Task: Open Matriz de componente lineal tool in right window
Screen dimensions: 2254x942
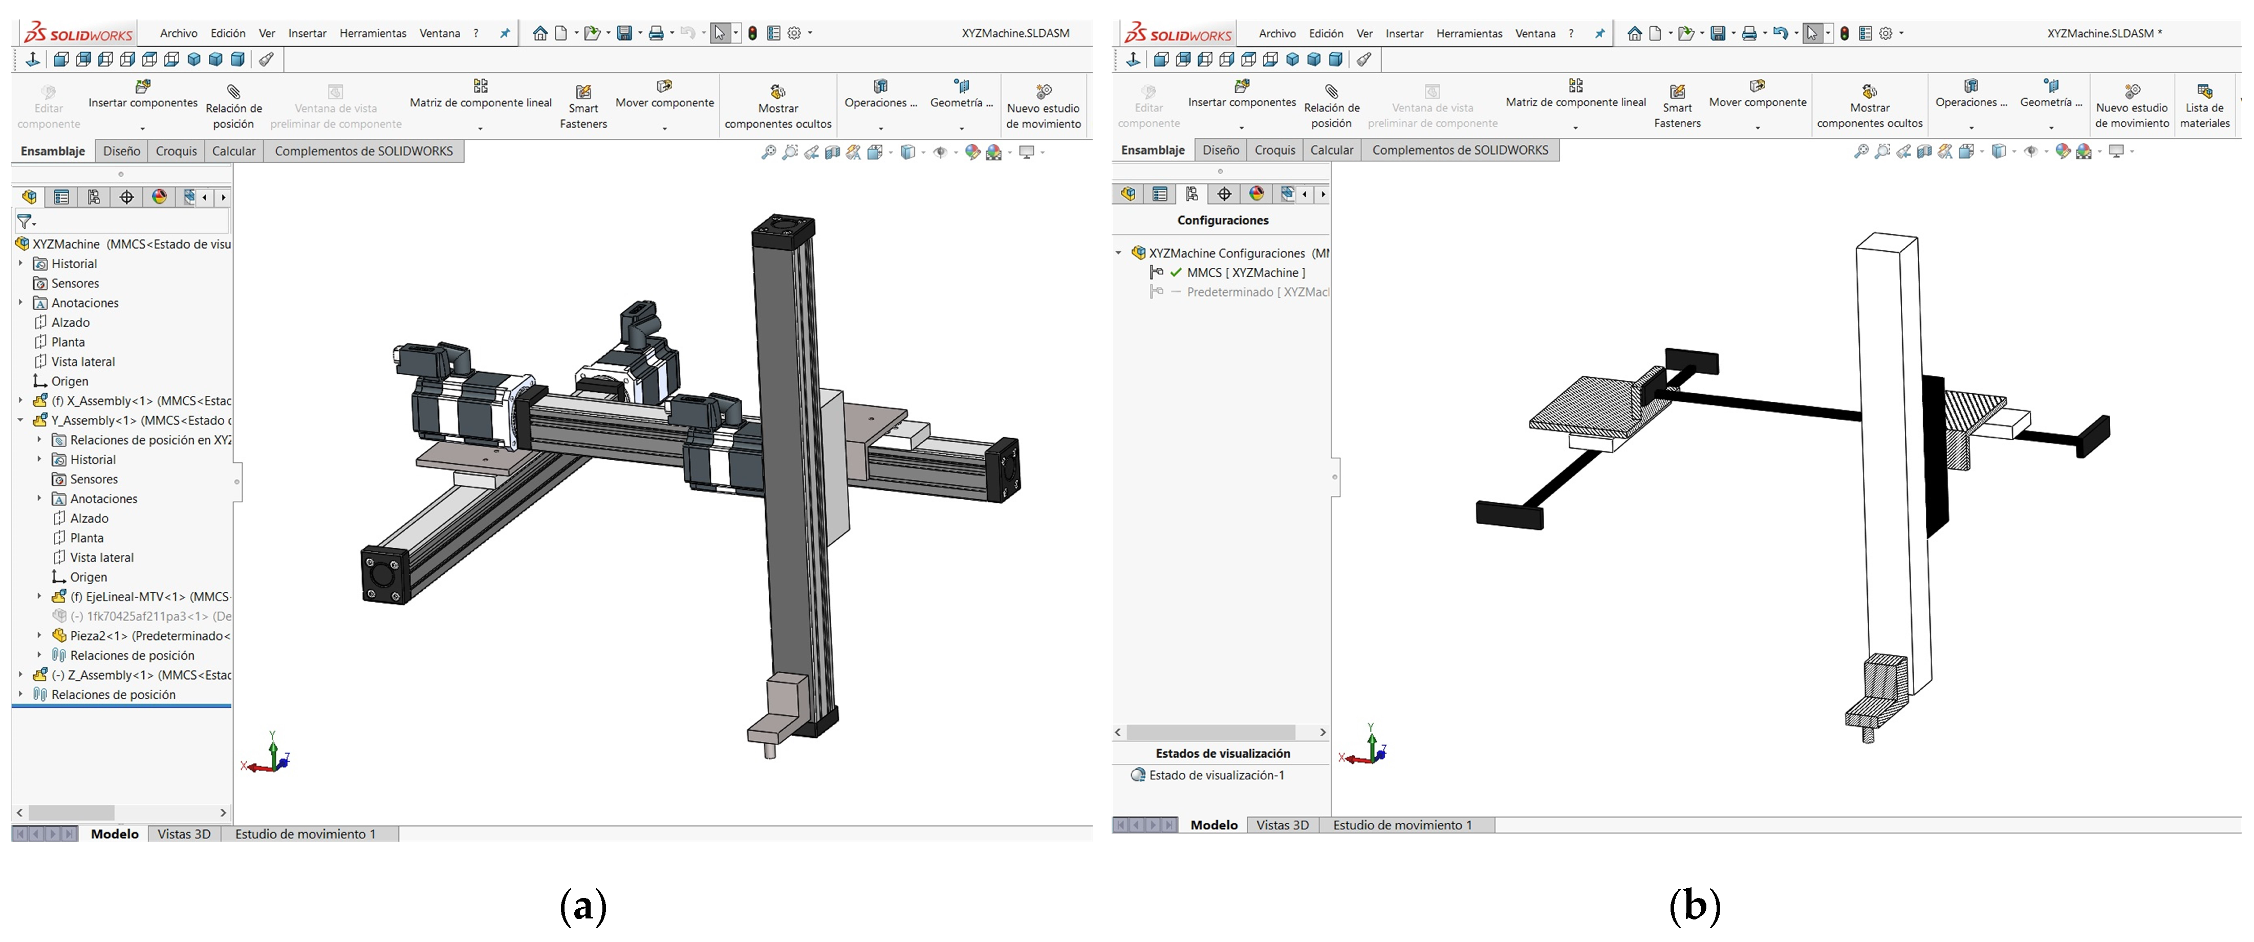Action: tap(1575, 86)
